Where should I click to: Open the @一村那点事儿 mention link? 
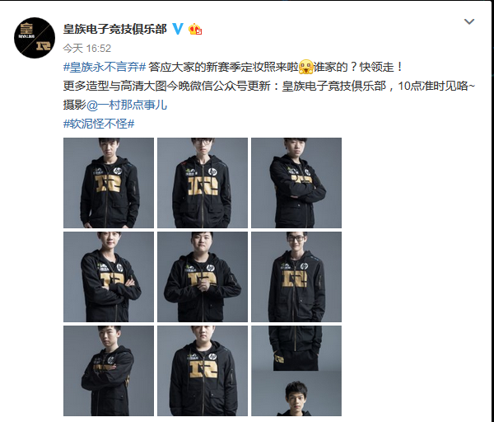126,105
